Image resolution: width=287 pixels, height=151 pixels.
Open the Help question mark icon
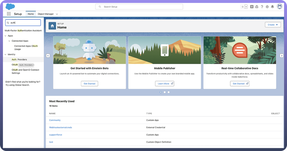262,7
